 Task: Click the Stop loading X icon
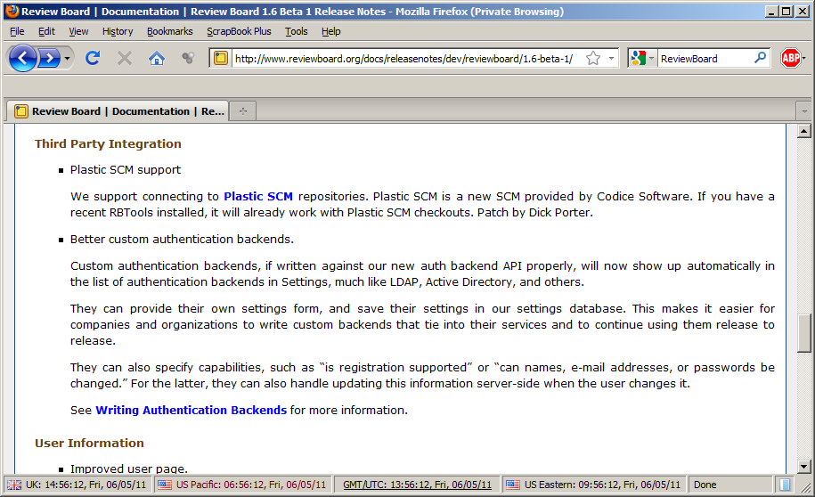coord(124,58)
